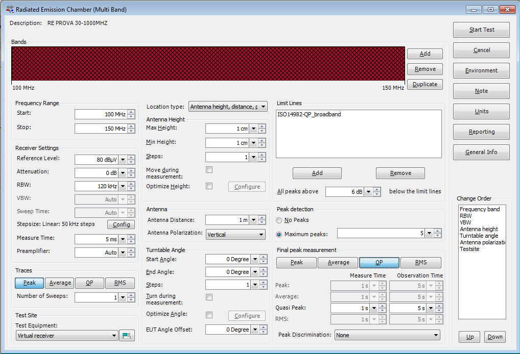Remove the selected limit line

coord(400,173)
